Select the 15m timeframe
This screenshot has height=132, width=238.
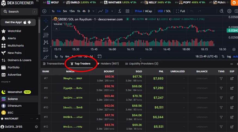(x=72, y=11)
